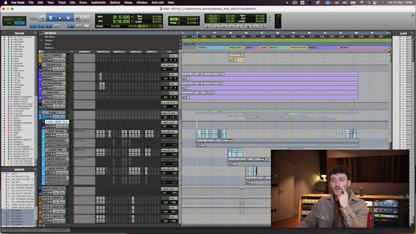Open the Setup menu
416x234 pixels.
(x=129, y=3)
